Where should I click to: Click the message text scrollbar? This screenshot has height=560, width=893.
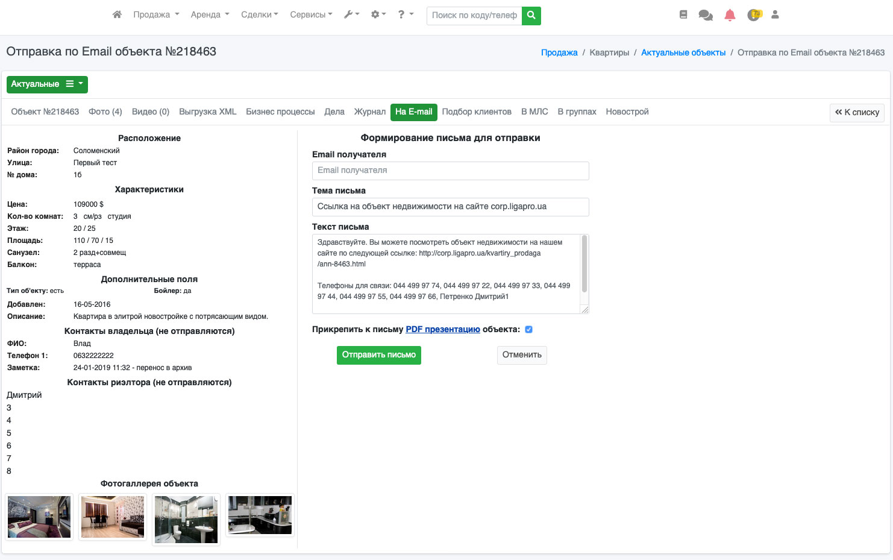584,264
